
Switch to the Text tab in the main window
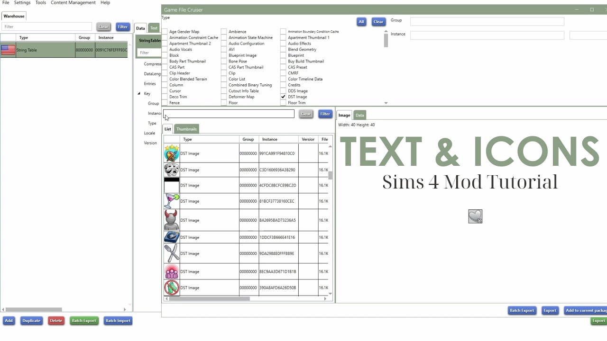[x=154, y=28]
